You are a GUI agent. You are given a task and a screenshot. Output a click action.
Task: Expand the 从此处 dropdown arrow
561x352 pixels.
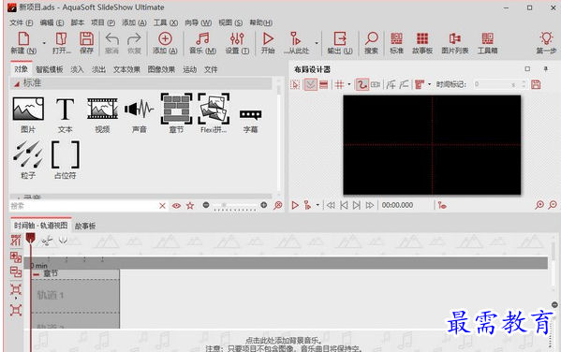(x=317, y=43)
